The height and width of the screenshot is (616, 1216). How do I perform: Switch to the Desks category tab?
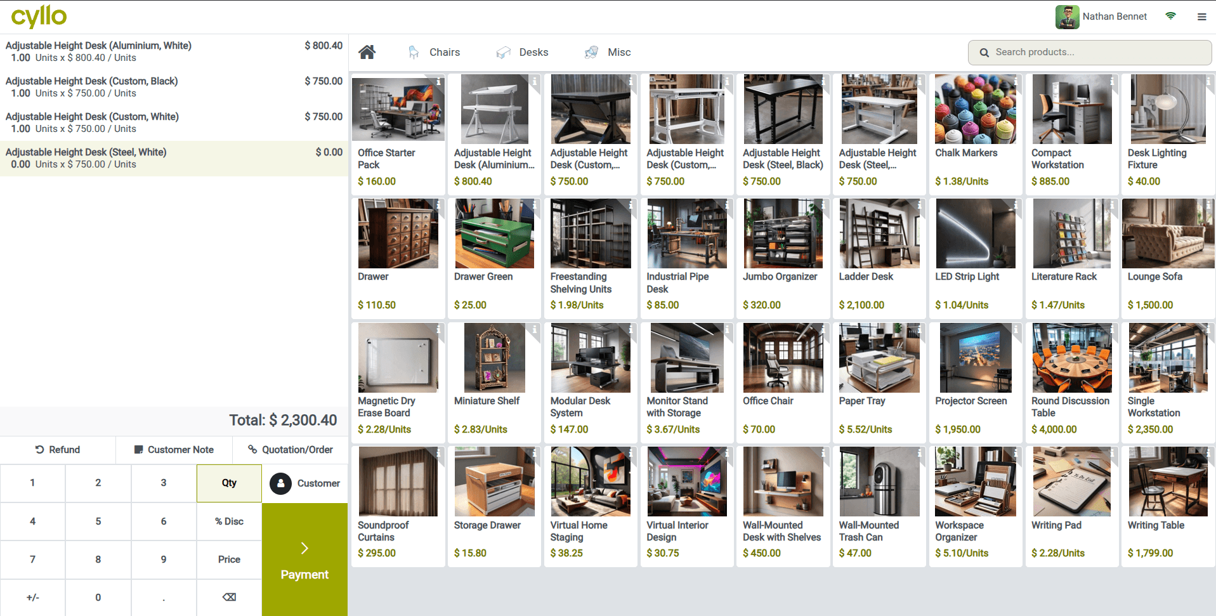522,52
